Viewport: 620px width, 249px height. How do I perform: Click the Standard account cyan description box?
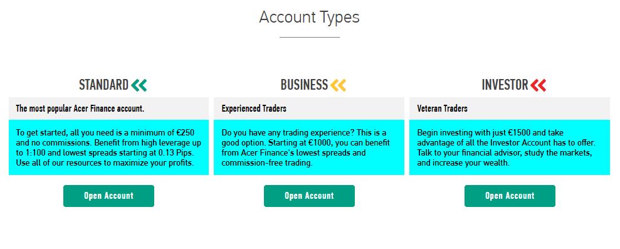[x=108, y=147]
